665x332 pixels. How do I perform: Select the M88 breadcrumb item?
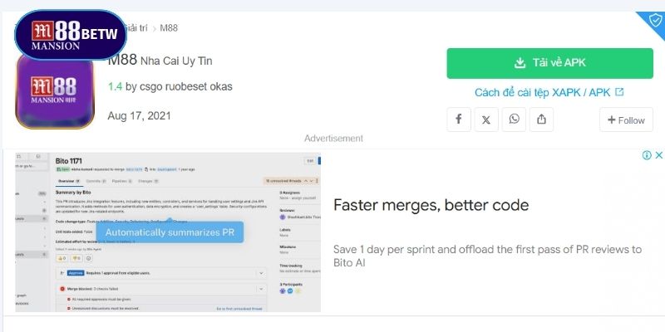(x=169, y=28)
